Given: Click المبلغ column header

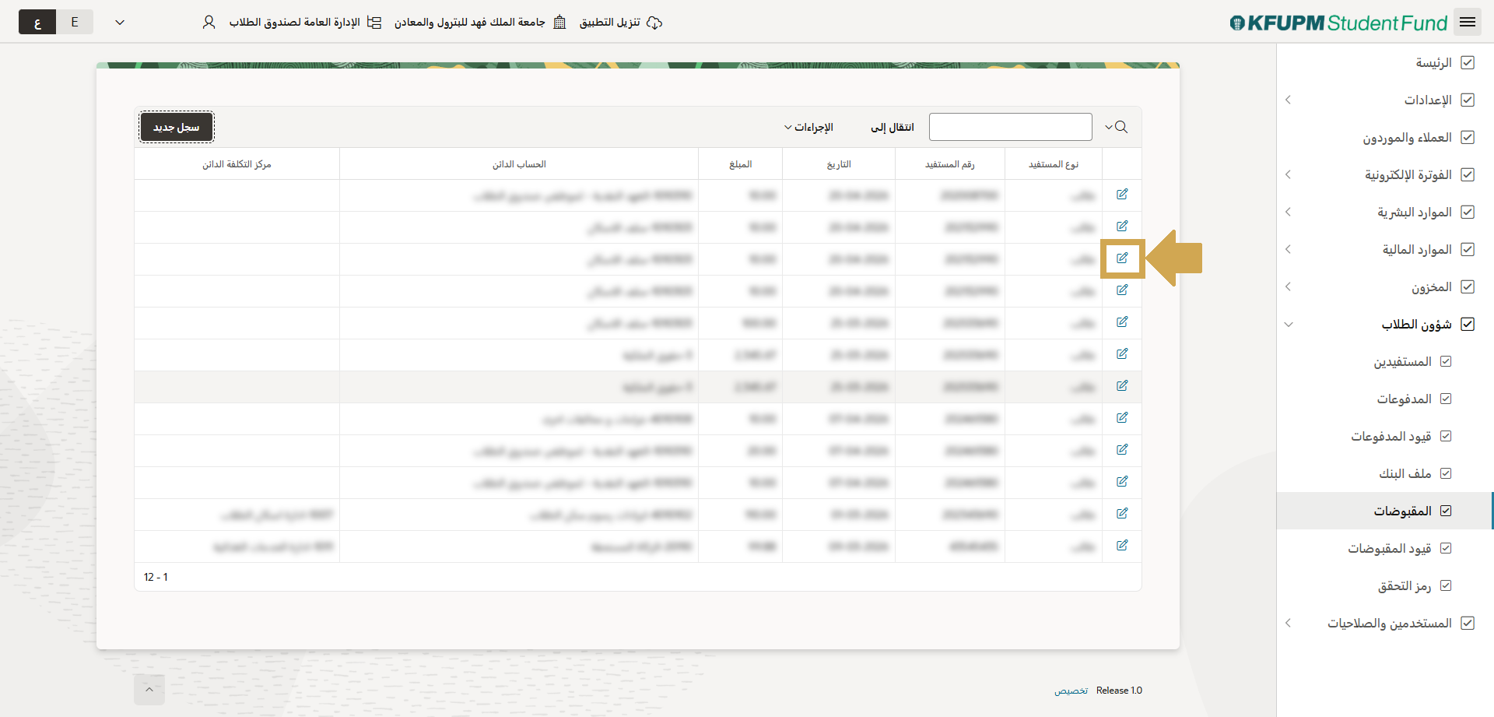Looking at the screenshot, I should tap(741, 164).
